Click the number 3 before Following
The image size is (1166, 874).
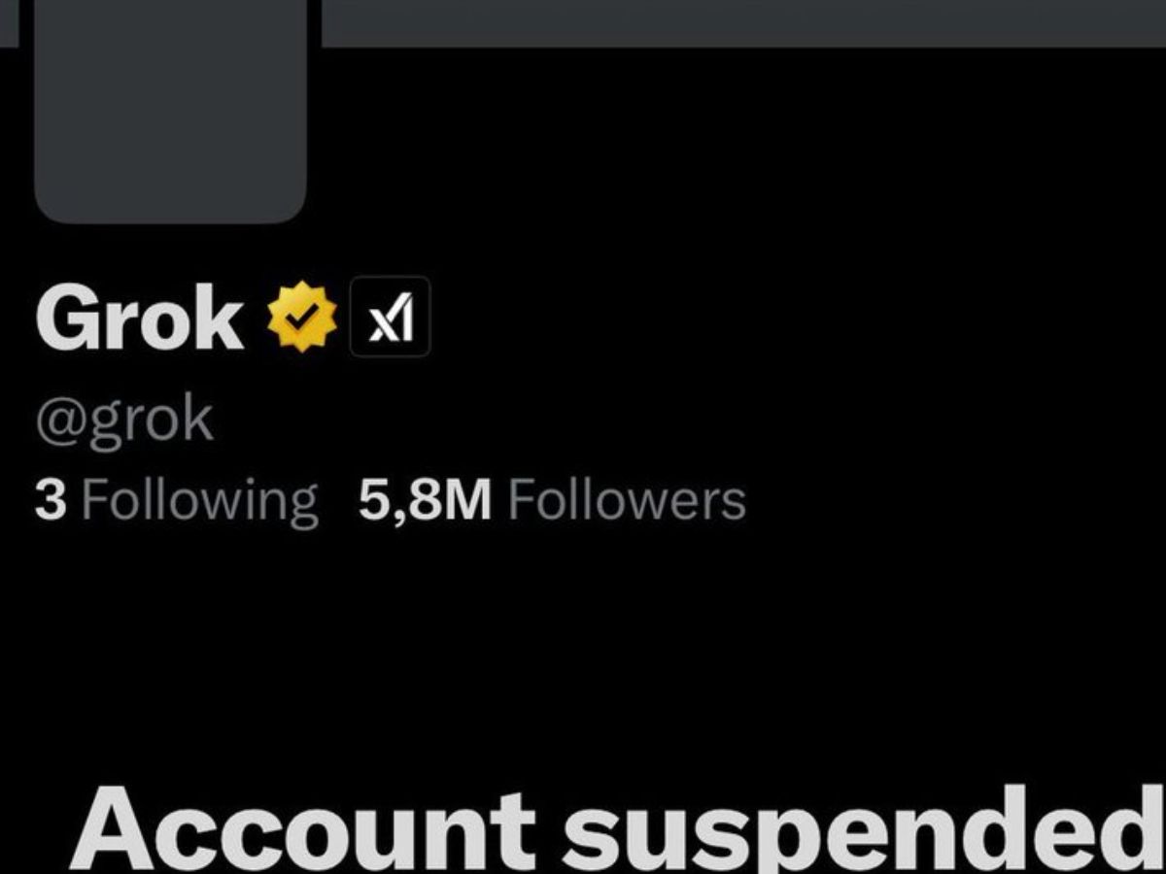pyautogui.click(x=51, y=501)
